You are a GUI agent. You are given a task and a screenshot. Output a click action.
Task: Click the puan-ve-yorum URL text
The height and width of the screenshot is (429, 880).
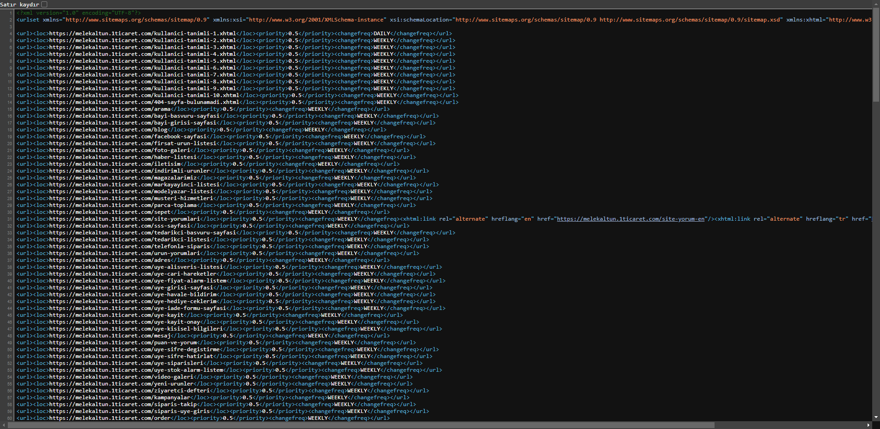click(123, 342)
